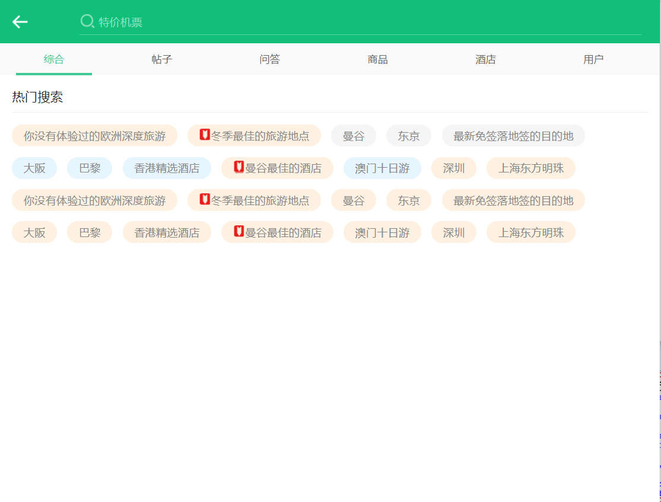Viewport: 661px width, 502px height.
Task: Go back using the white arrow
Action: [20, 22]
